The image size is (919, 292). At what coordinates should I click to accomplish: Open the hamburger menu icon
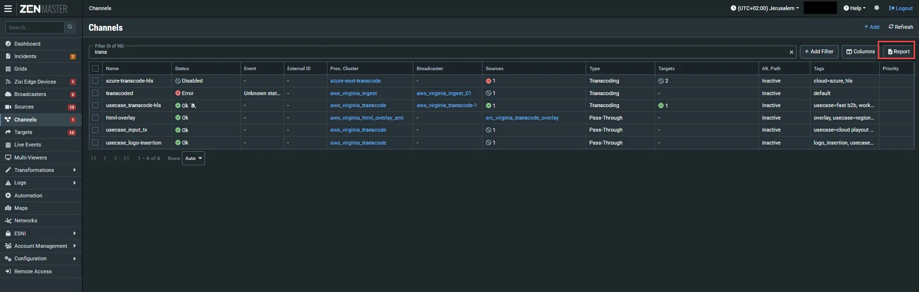click(8, 9)
